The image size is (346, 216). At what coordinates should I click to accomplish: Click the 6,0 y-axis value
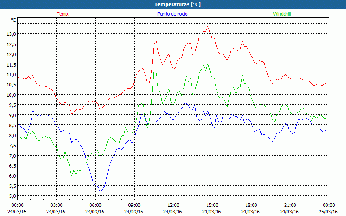point(13,176)
